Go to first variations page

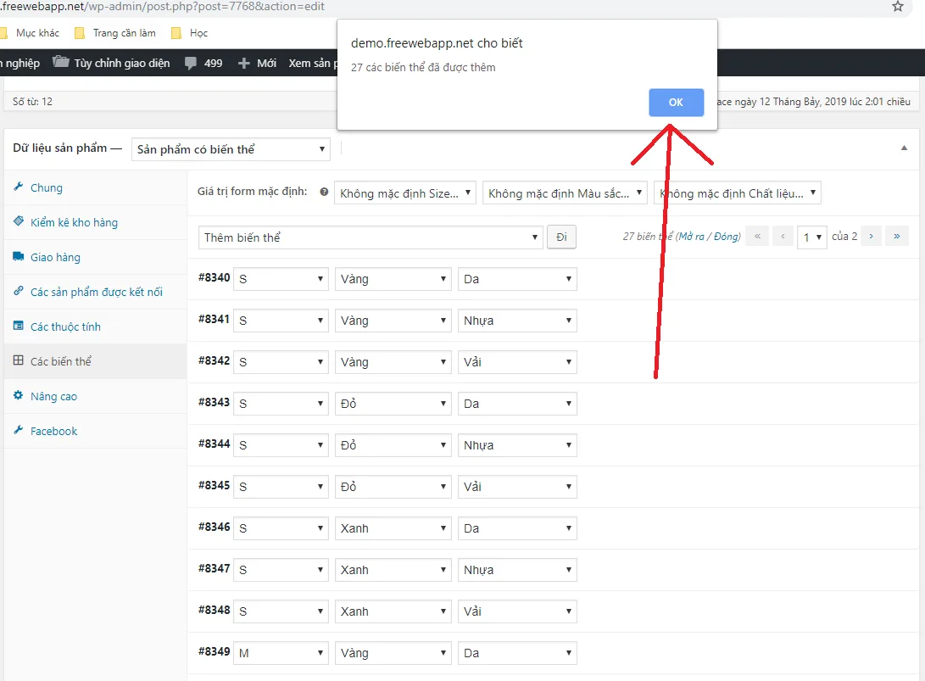click(757, 236)
